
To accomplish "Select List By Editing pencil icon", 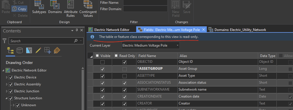I will pyautogui.click(x=38, y=50).
